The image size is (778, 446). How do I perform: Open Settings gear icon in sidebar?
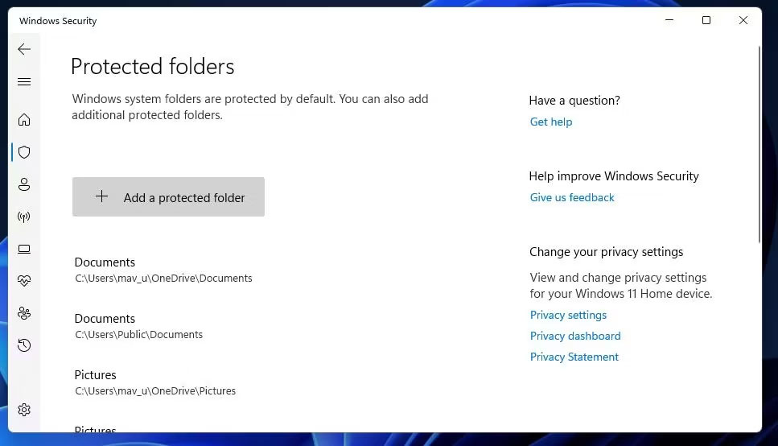[x=24, y=410]
